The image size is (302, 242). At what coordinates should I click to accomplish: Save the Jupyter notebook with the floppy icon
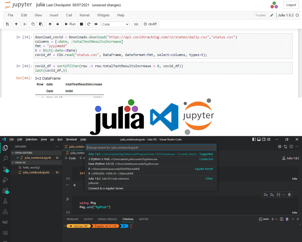[x=7, y=24]
